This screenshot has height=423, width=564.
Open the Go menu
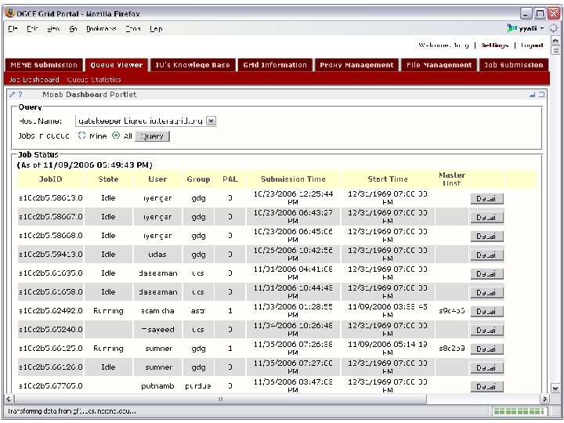73,29
